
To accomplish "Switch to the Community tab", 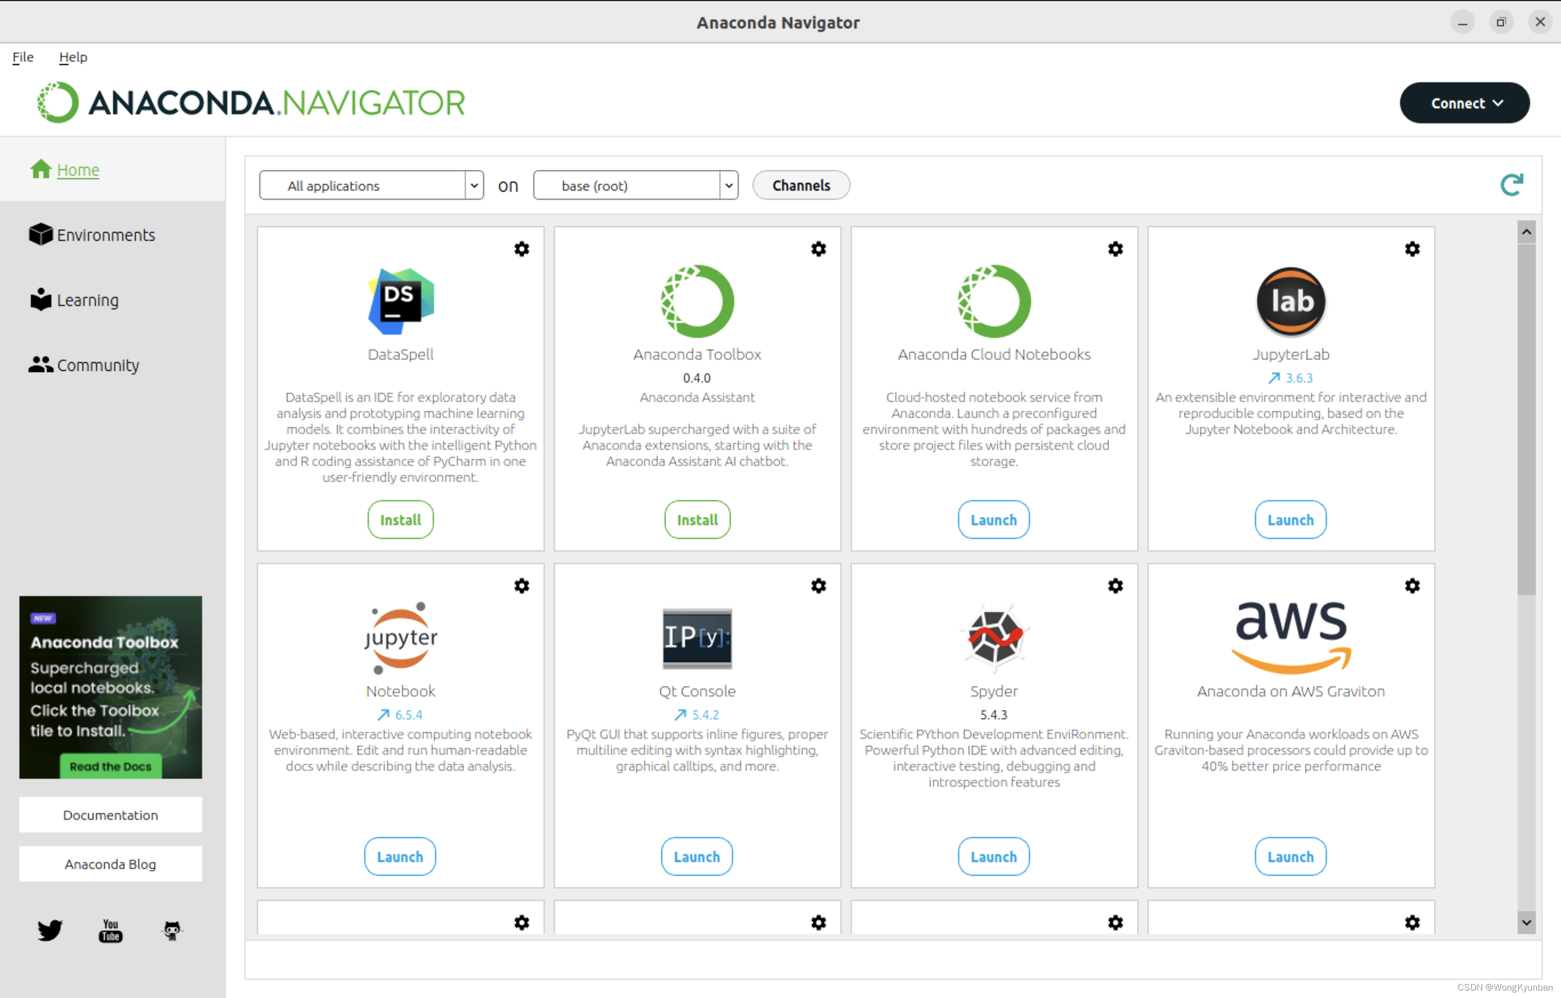I will click(x=99, y=365).
